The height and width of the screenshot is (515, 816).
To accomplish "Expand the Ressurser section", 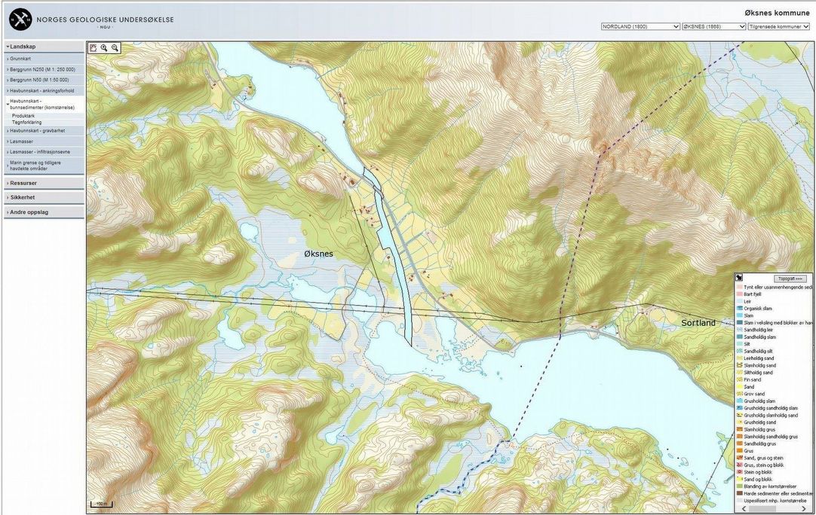I will tap(44, 183).
